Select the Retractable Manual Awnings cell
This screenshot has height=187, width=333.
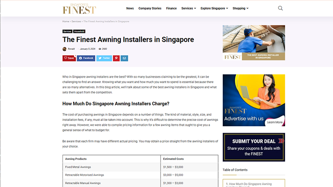click(112, 183)
